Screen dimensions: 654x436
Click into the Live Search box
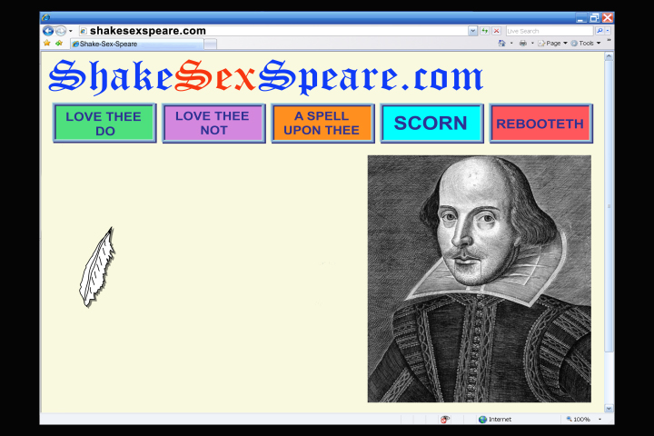pos(550,31)
